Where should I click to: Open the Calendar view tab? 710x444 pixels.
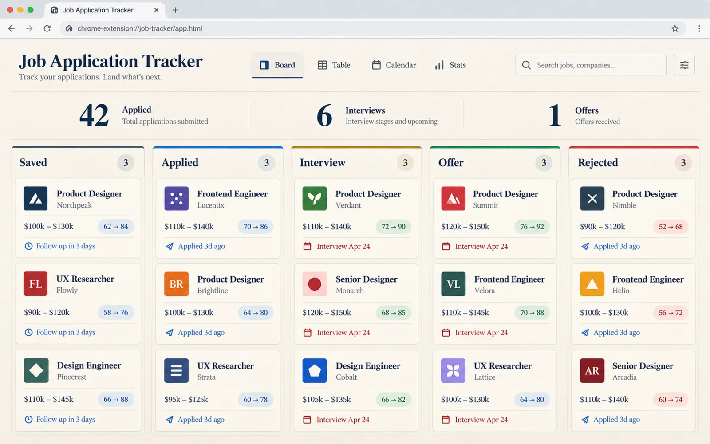pyautogui.click(x=394, y=65)
